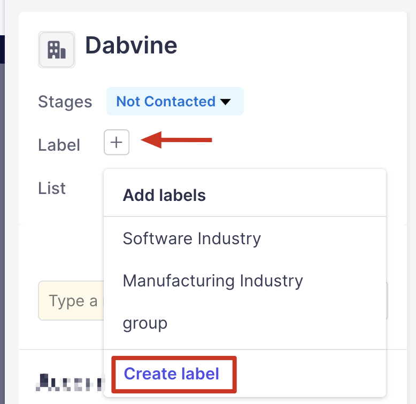The width and height of the screenshot is (416, 404).
Task: Focus the yellow "Type a" input field
Action: coord(70,301)
